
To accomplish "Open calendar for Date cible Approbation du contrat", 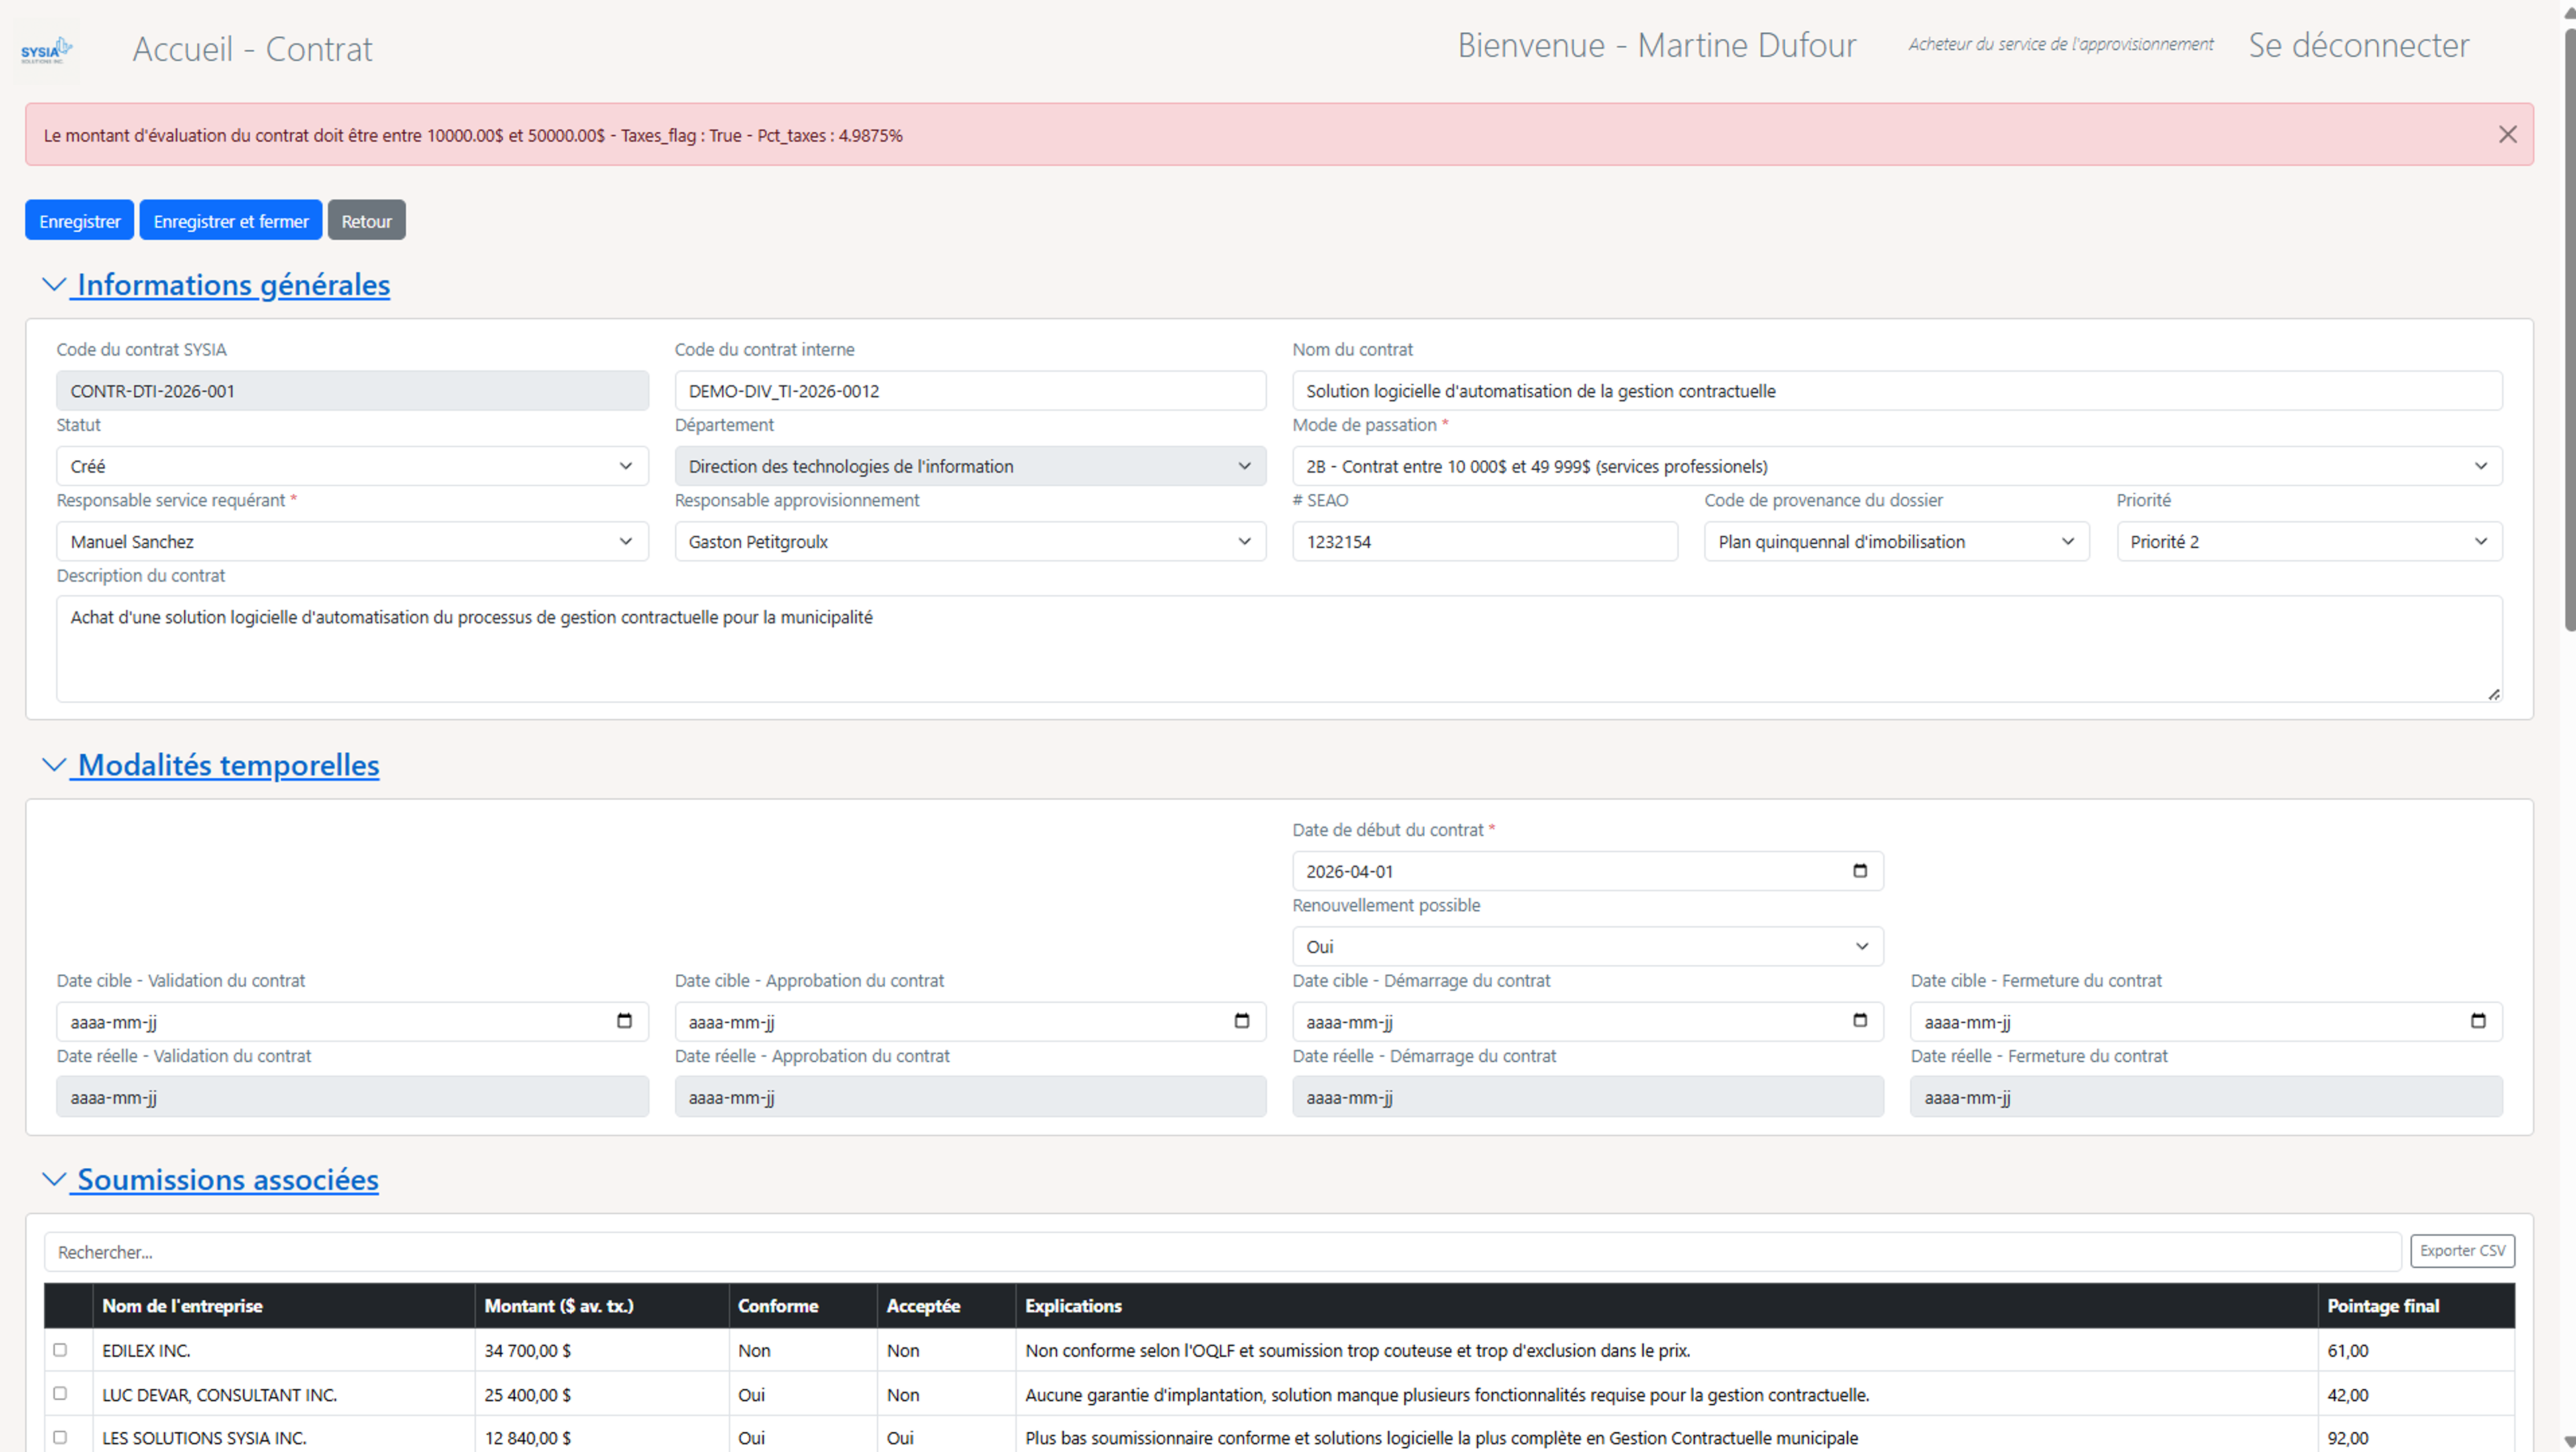I will 1241,1021.
